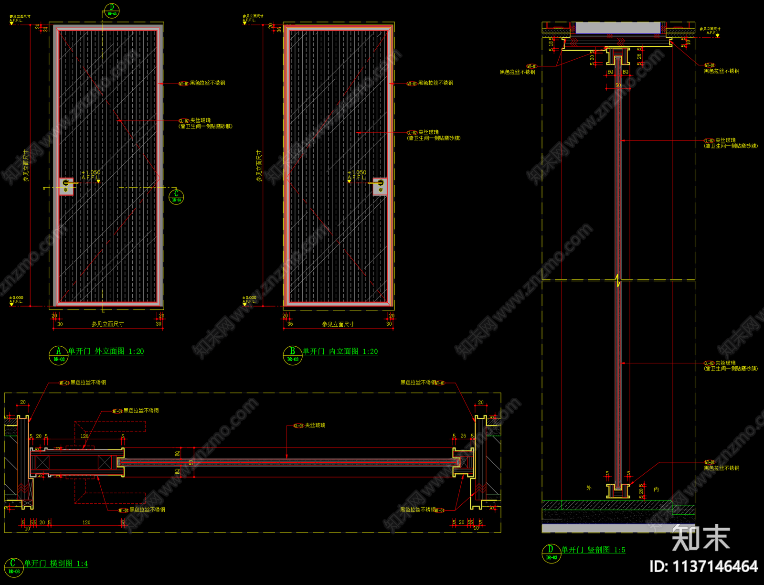Select the lower GL-02 夹丝玻璃 note in the vertical section
Viewport: 764px width, 585px height.
tap(731, 366)
